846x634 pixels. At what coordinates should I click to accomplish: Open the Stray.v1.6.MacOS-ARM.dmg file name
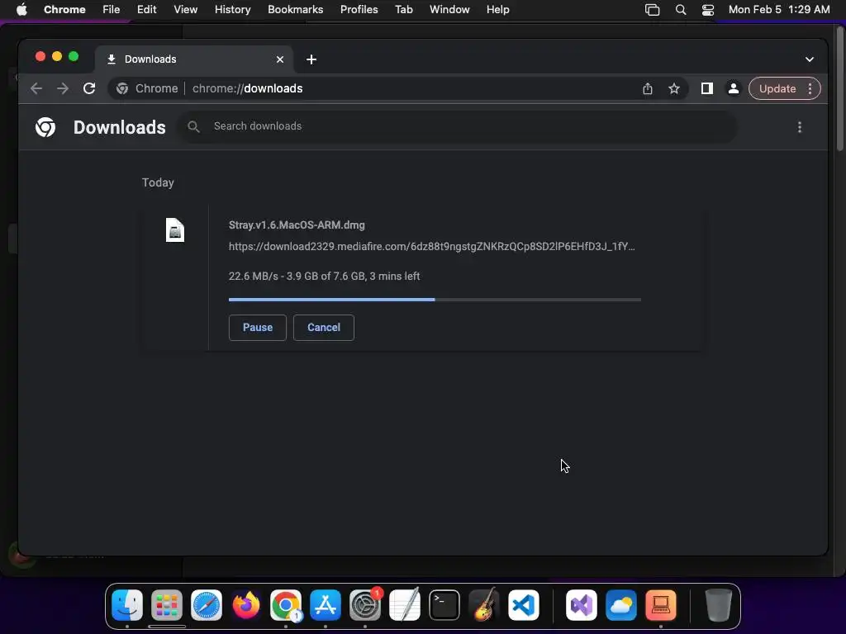(297, 225)
